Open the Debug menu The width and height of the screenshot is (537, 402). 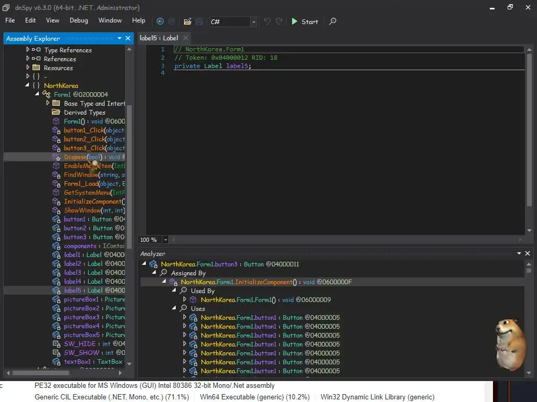coord(79,20)
